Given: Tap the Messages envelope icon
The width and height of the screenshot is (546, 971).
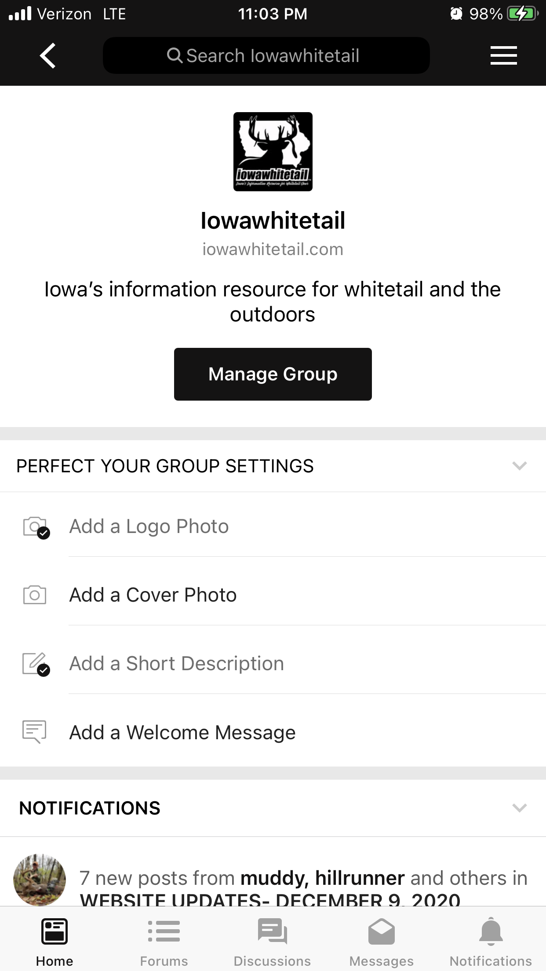Looking at the screenshot, I should click(x=382, y=931).
